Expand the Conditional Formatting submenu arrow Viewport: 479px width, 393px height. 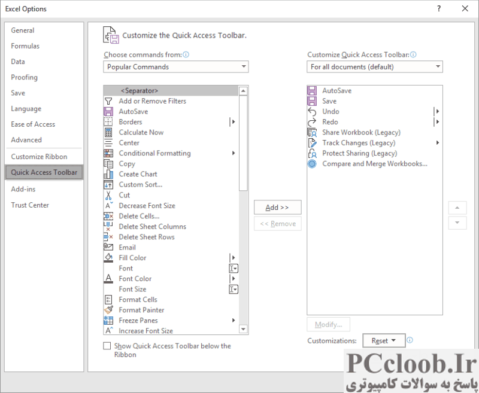coord(234,153)
